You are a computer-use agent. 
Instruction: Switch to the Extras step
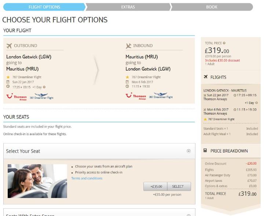tap(128, 7)
